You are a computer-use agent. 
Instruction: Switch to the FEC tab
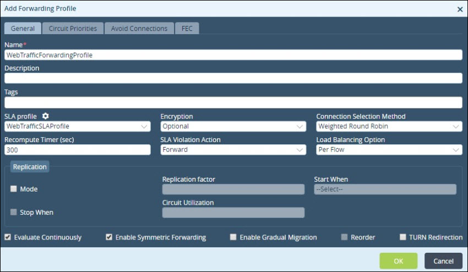[x=187, y=29]
